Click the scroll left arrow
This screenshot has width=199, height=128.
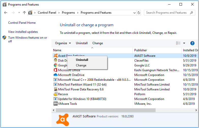(x=54, y=110)
